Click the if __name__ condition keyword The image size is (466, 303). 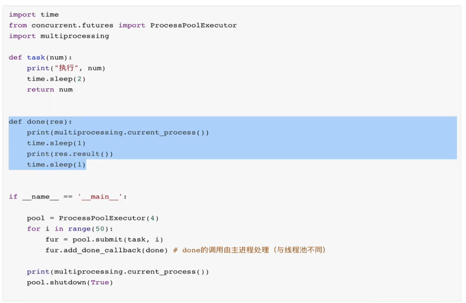13,196
